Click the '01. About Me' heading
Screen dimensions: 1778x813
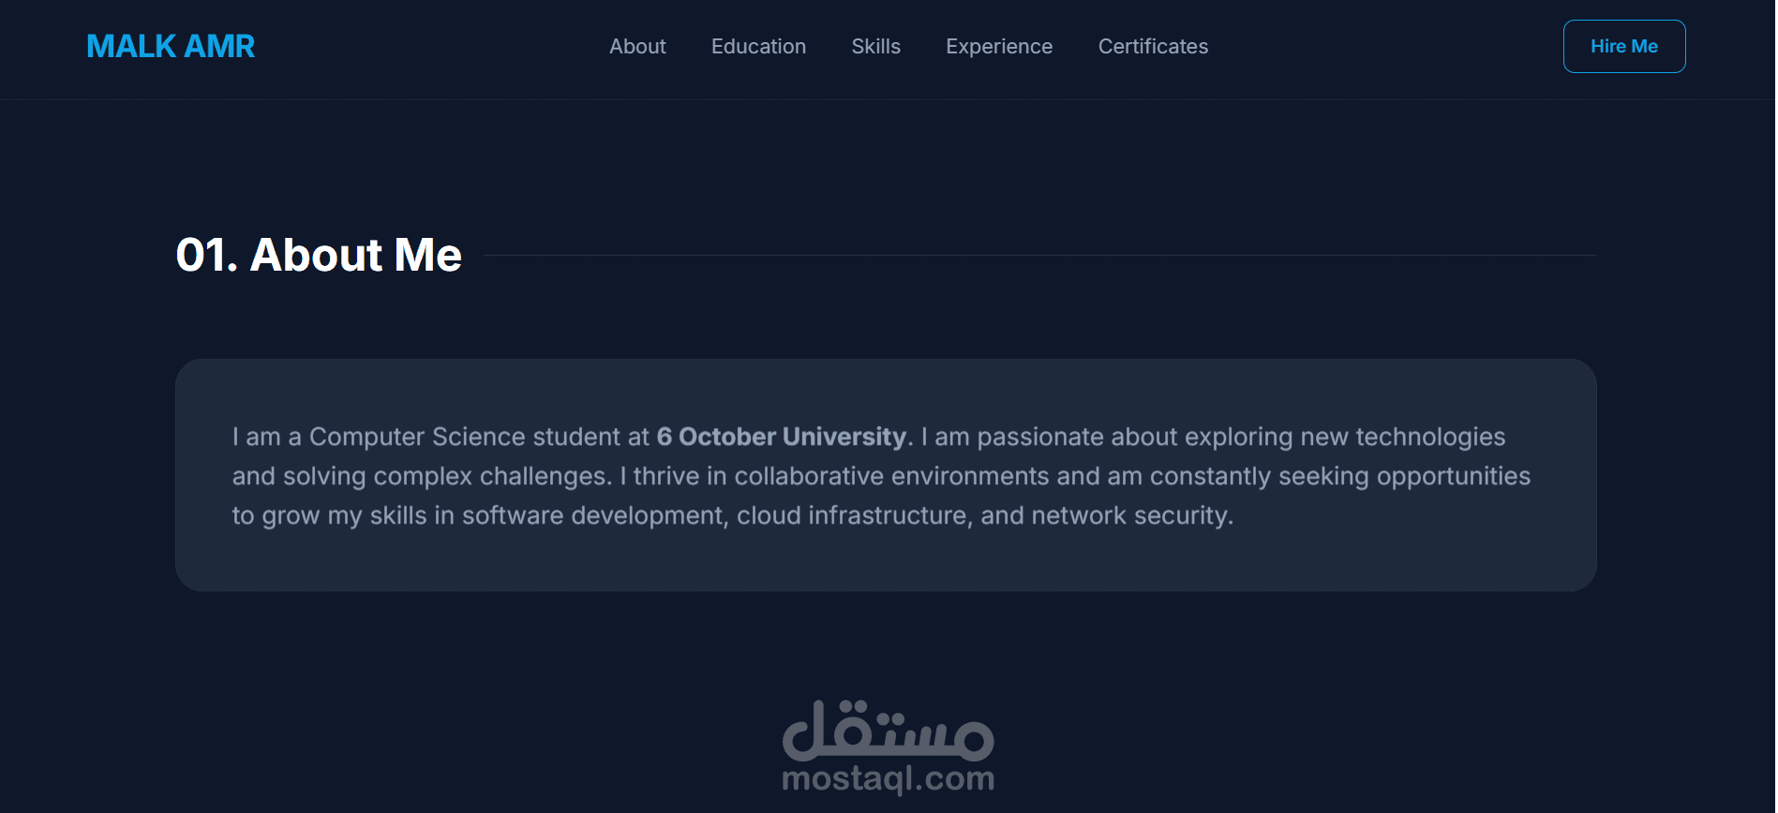click(x=319, y=255)
